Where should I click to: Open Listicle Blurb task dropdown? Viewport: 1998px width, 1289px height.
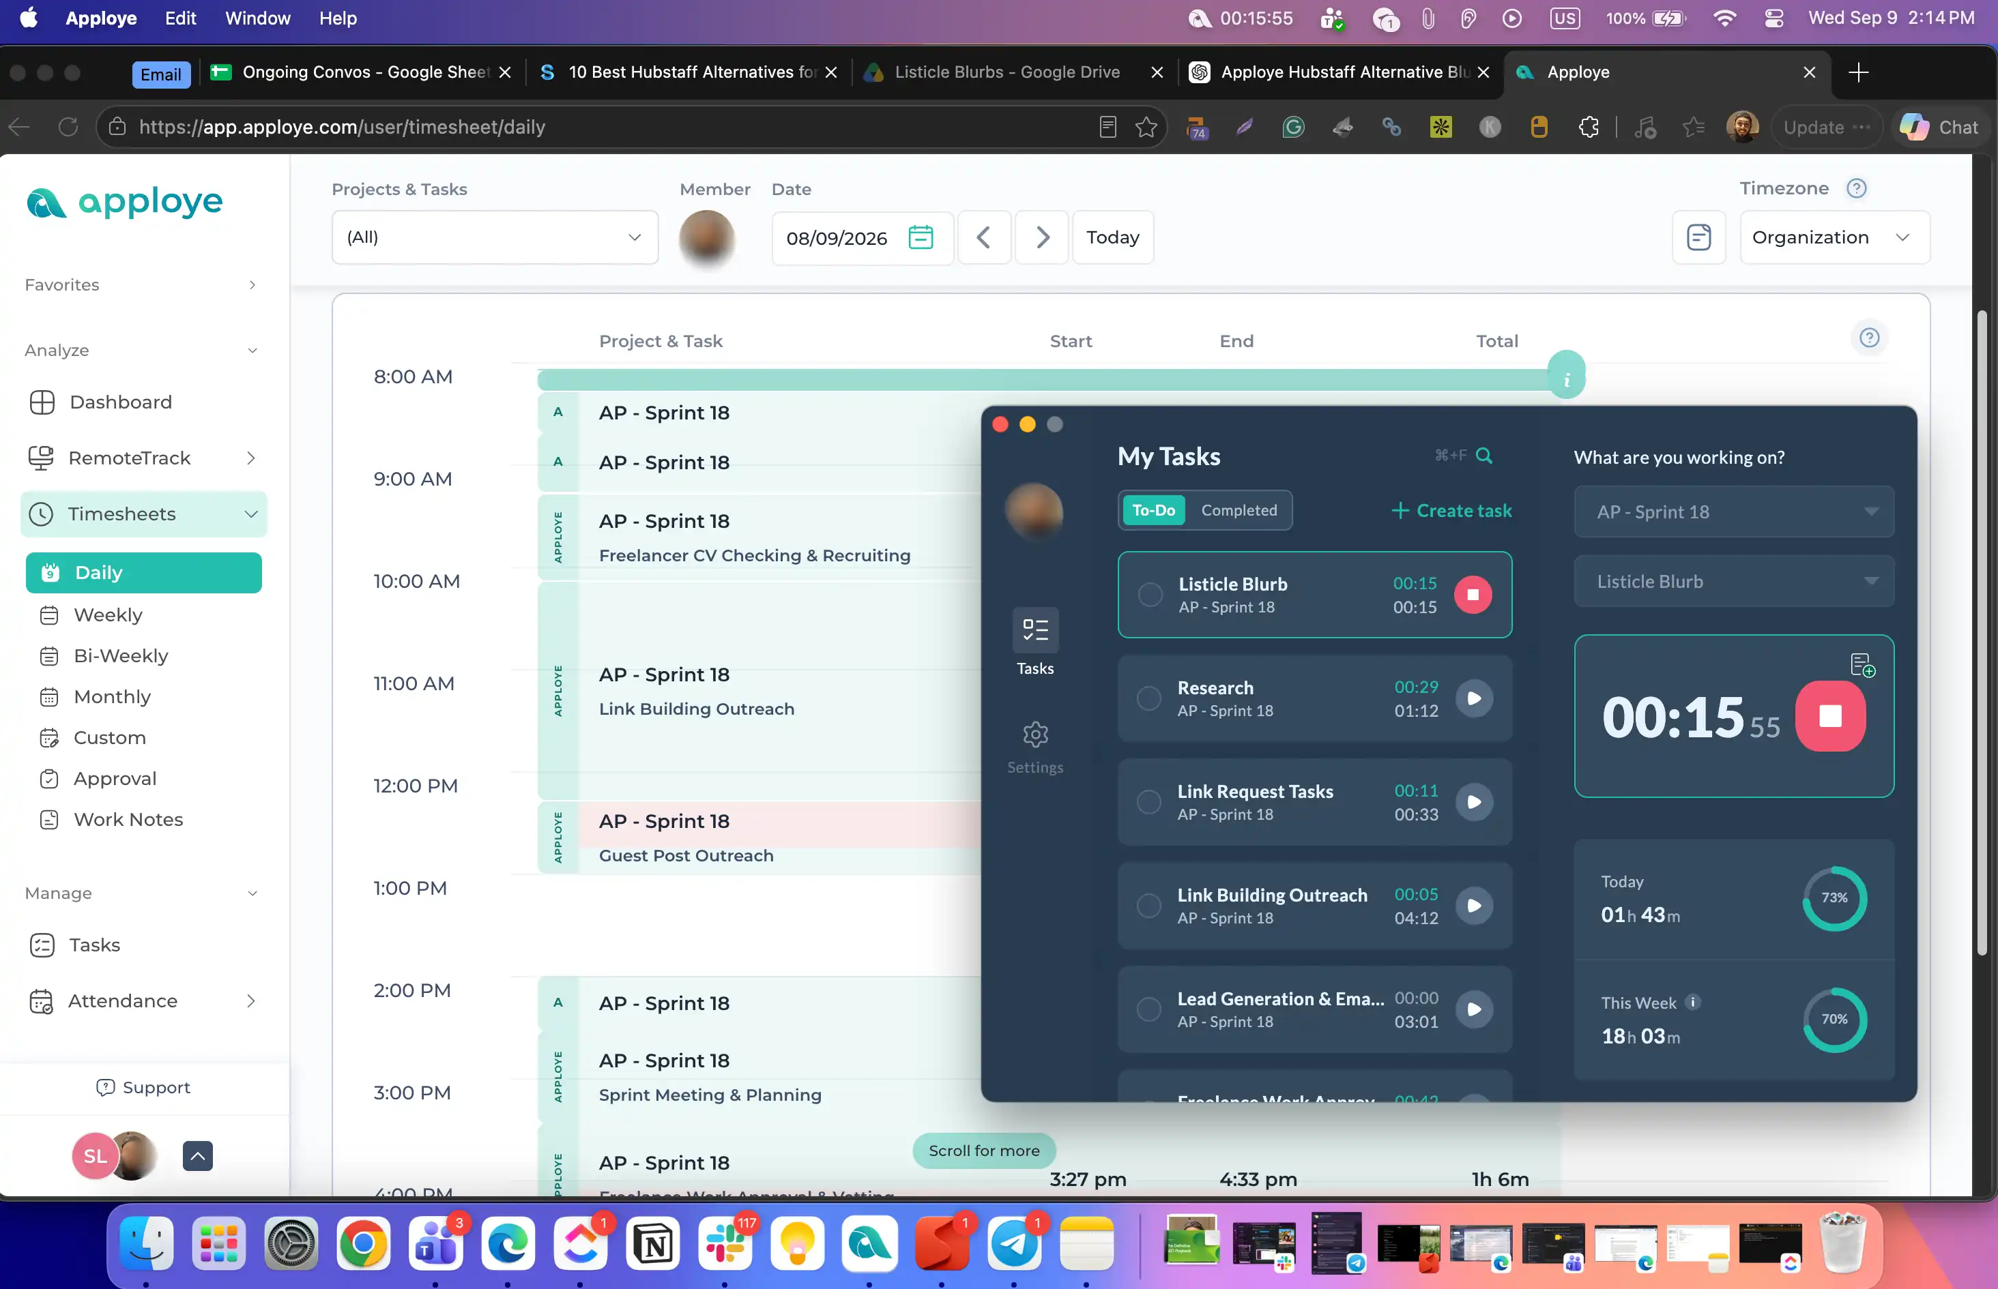click(1733, 582)
